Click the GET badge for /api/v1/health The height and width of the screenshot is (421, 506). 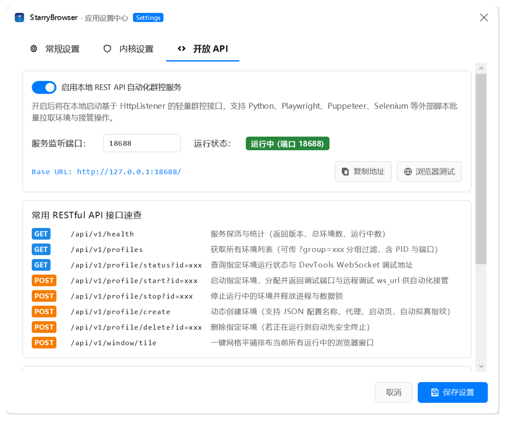41,234
